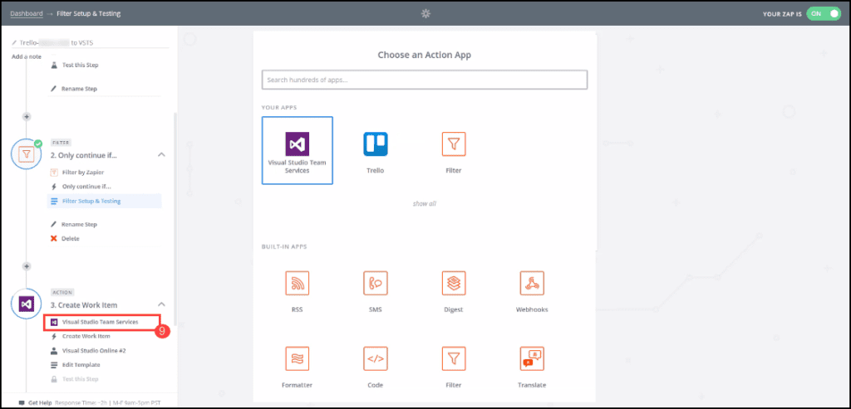Click plus button above the Filter step
Viewport: 851px width, 409px height.
[27, 117]
